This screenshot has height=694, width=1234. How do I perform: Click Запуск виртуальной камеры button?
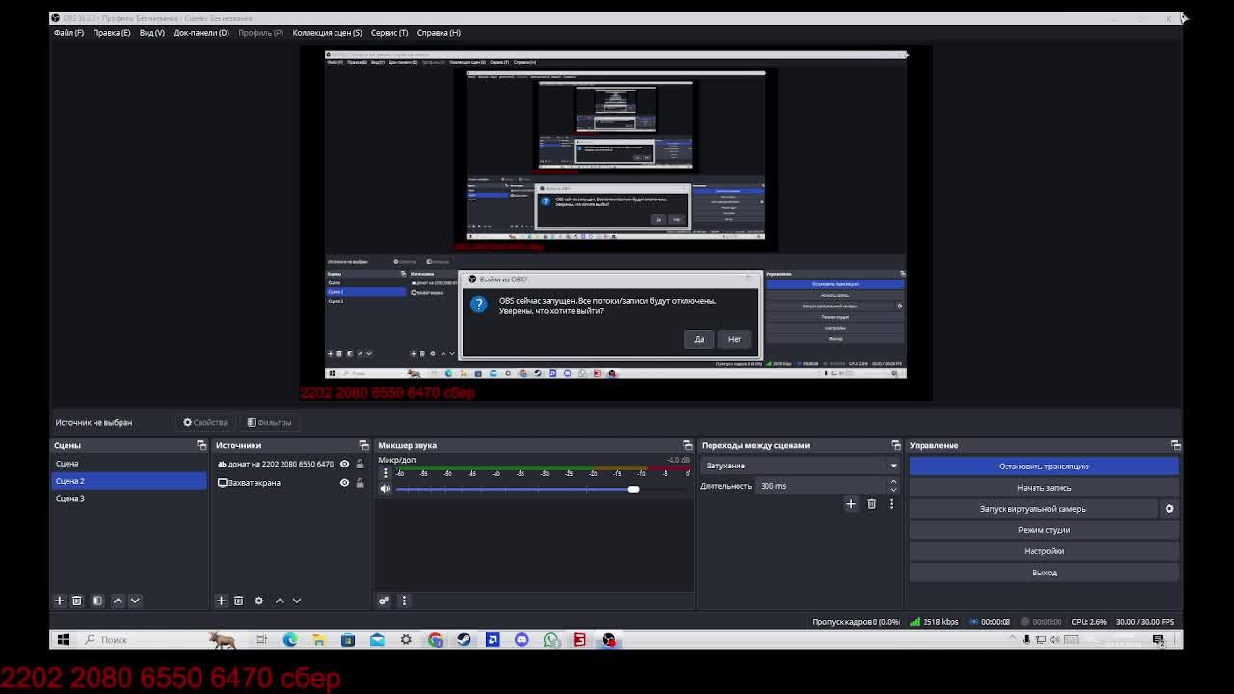[x=1033, y=509]
